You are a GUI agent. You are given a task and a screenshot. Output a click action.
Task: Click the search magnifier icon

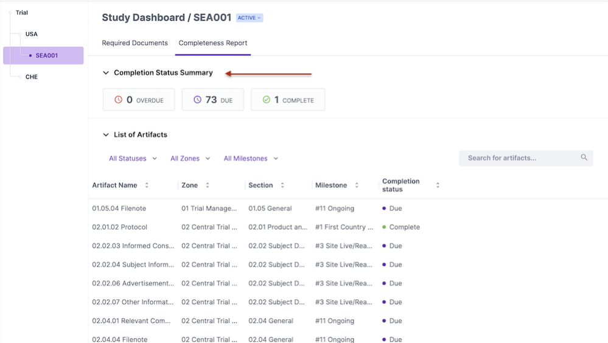click(x=584, y=158)
